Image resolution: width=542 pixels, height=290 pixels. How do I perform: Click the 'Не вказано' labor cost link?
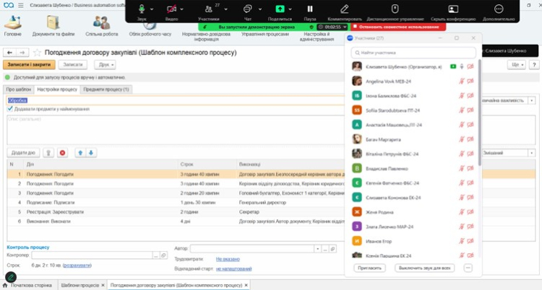coord(227,258)
